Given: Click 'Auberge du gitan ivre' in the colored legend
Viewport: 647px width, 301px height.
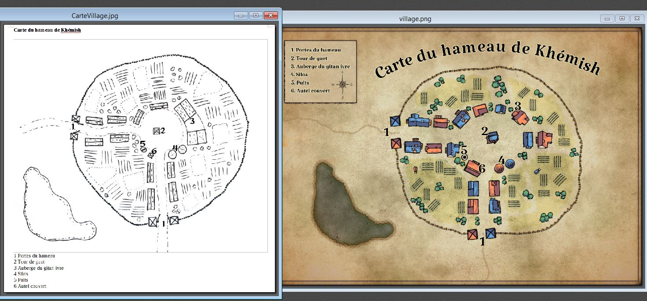Looking at the screenshot, I should 320,66.
